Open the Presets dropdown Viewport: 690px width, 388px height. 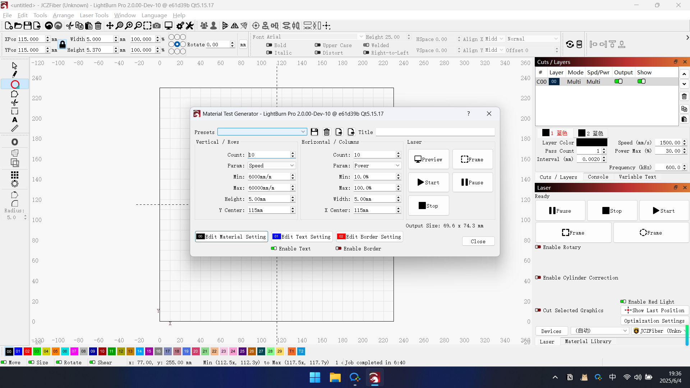262,132
